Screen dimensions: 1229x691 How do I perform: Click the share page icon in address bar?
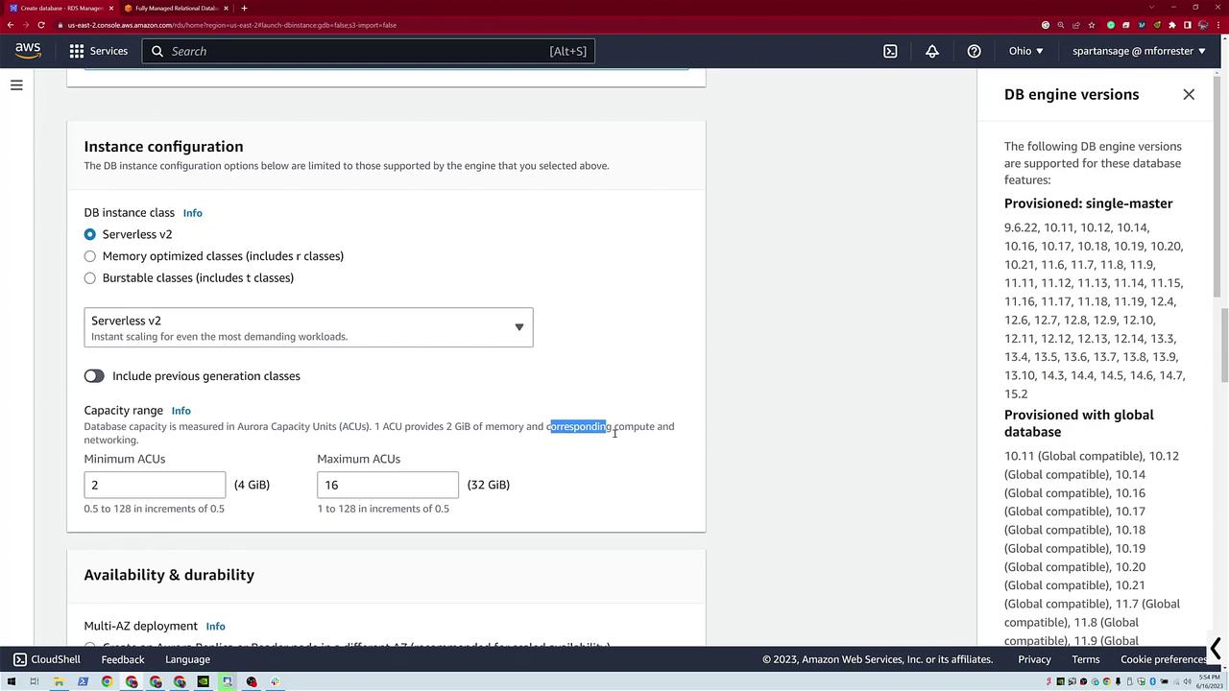pos(1076,25)
